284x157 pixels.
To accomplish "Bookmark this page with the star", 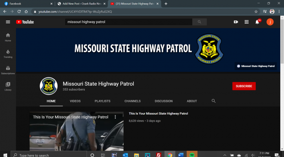I will point(256,11).
